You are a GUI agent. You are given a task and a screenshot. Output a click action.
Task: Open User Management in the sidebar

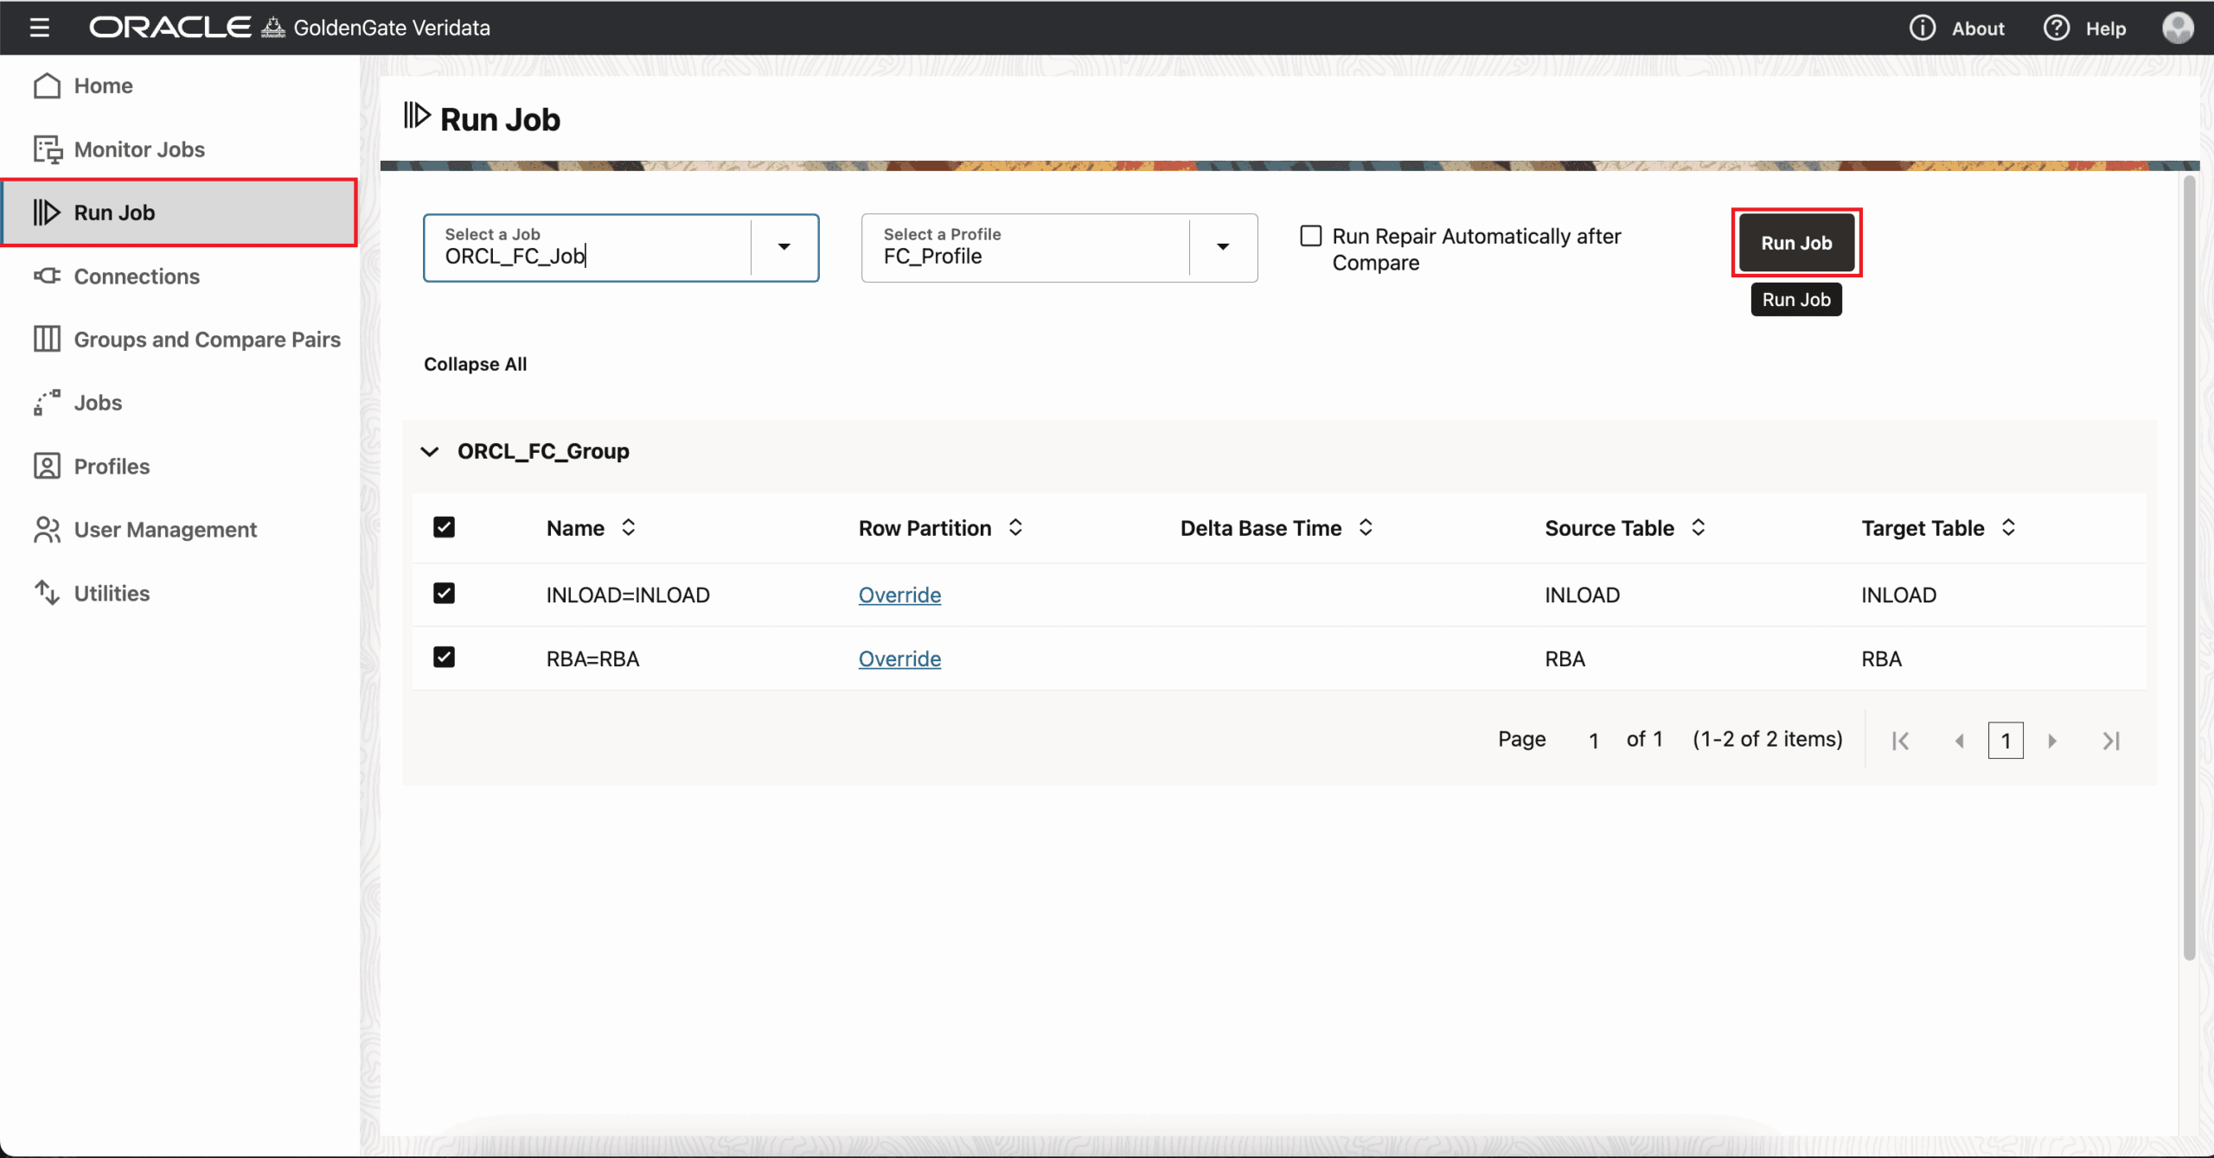(180, 530)
